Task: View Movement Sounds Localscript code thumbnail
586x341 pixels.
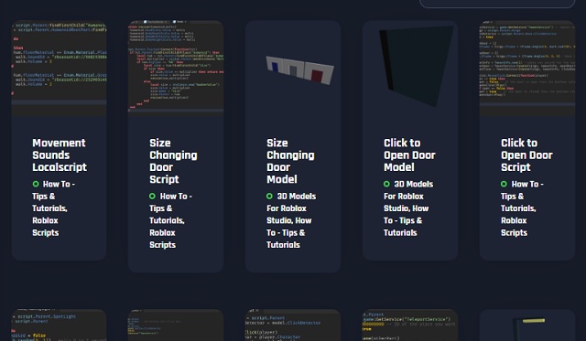Action: 59,69
